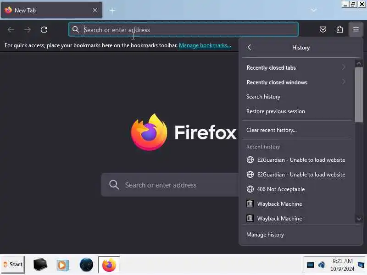
Task: Click History list scroll up arrow
Action: (x=359, y=63)
